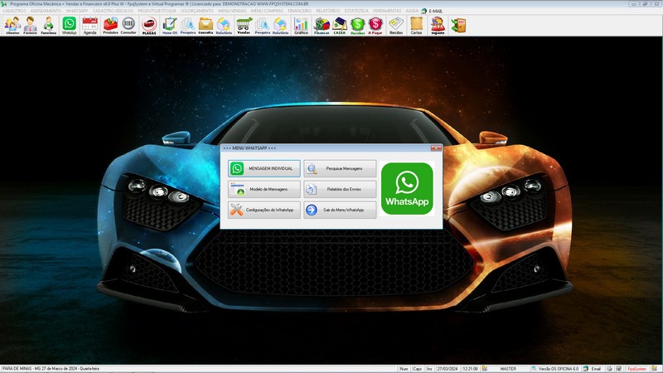This screenshot has height=373, width=663.
Task: Open the Cartas parchment icon
Action: click(416, 26)
